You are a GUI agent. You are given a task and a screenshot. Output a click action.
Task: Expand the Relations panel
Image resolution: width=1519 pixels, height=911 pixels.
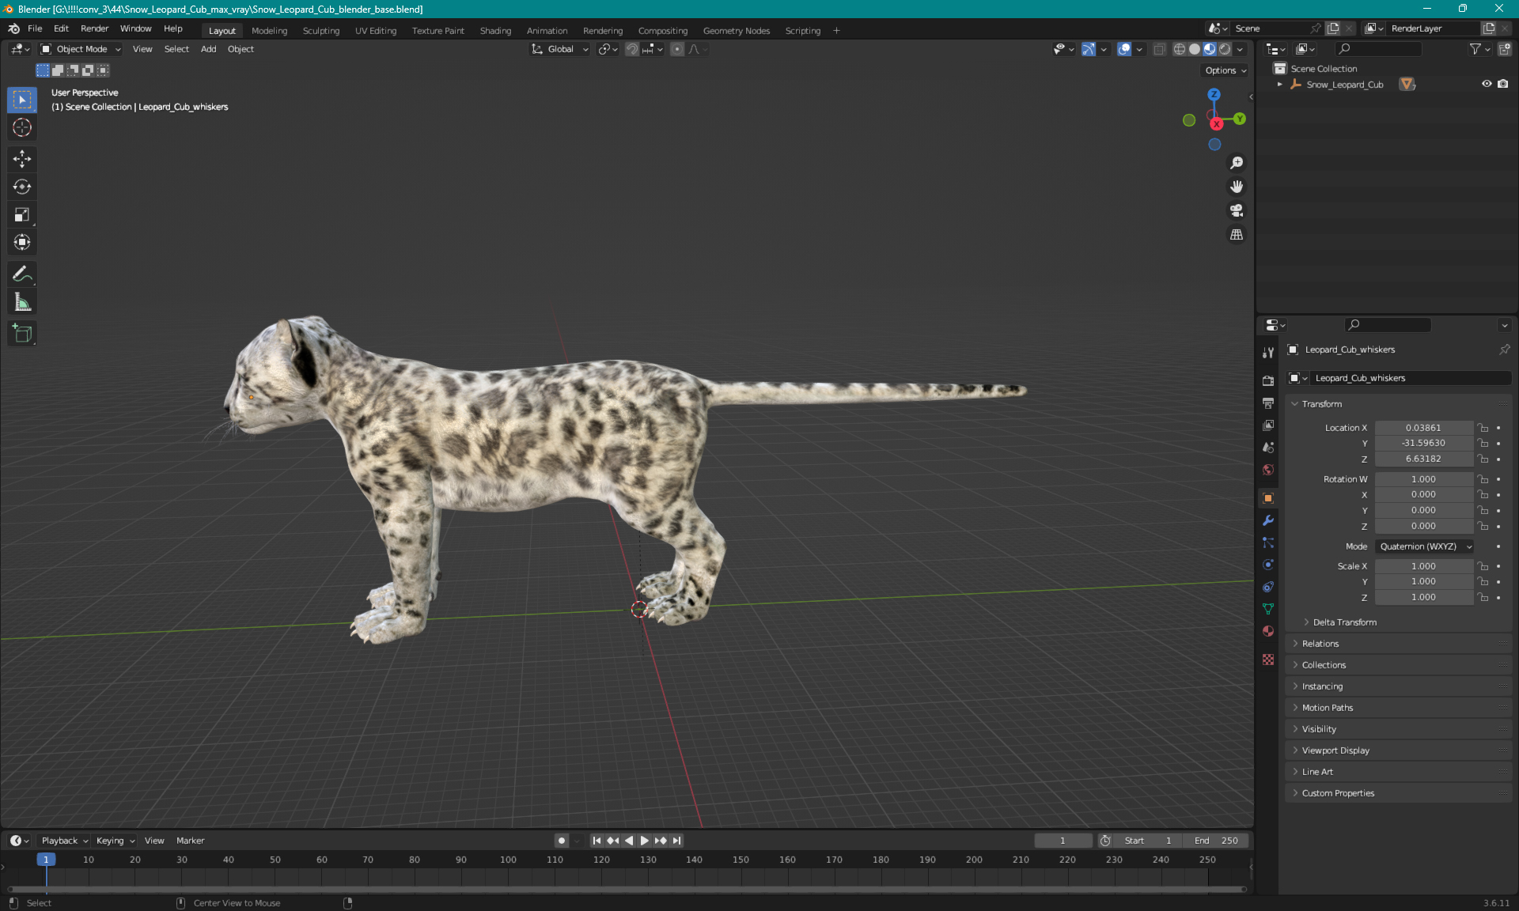tap(1320, 644)
